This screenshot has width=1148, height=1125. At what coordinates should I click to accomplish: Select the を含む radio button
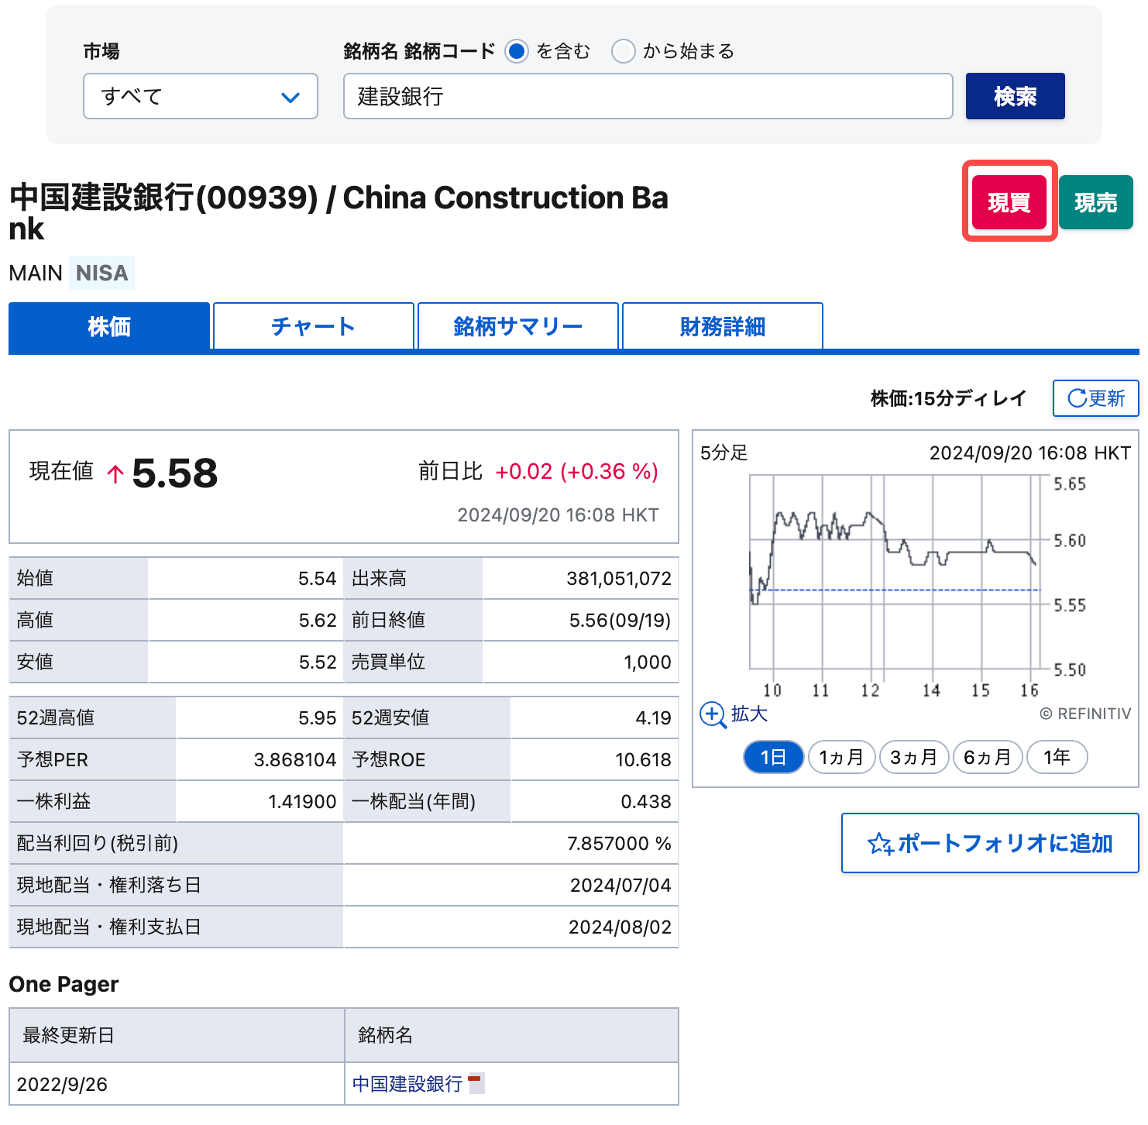tap(517, 51)
